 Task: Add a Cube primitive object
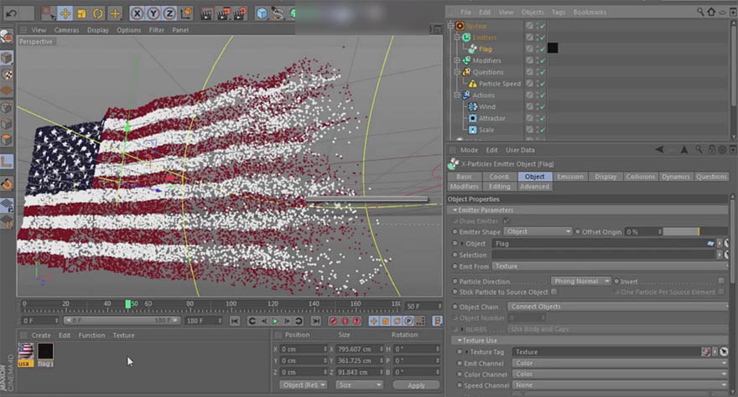[262, 13]
